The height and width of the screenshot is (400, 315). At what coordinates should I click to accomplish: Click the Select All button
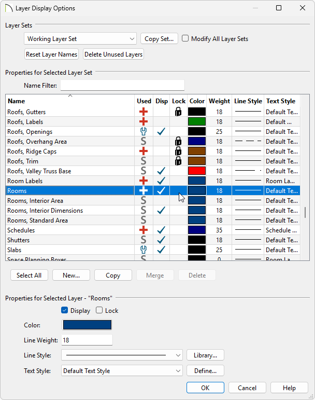29,275
